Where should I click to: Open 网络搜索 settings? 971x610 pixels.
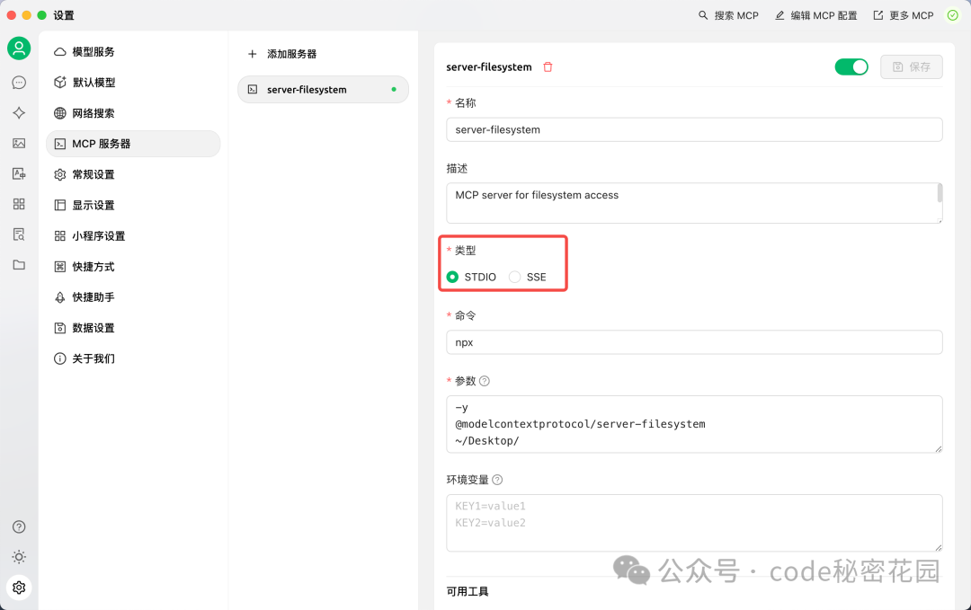[133, 112]
